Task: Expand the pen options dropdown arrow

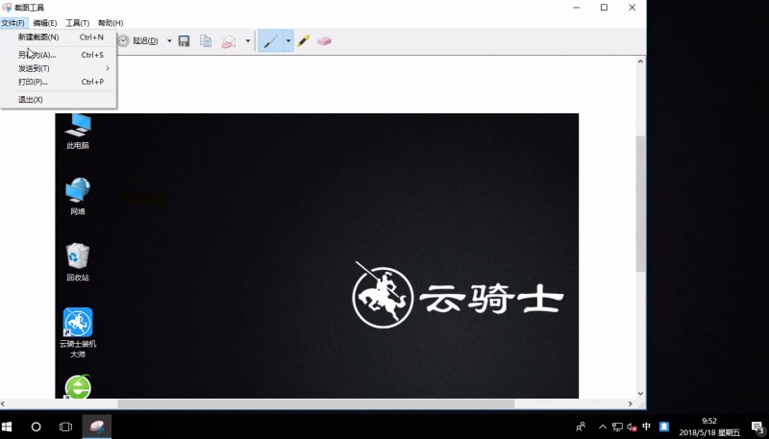Action: 288,41
